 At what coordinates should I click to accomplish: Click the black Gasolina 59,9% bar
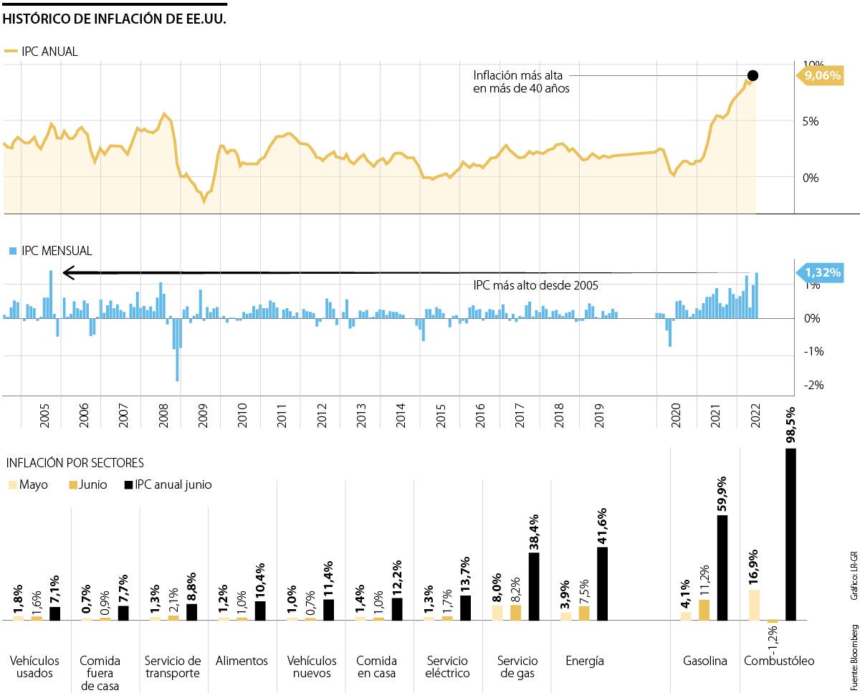pyautogui.click(x=722, y=567)
